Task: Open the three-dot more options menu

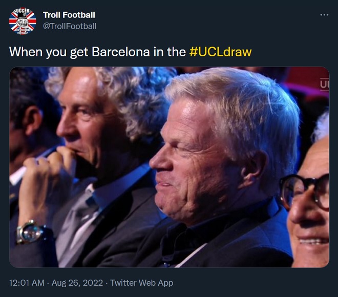Action: tap(324, 14)
